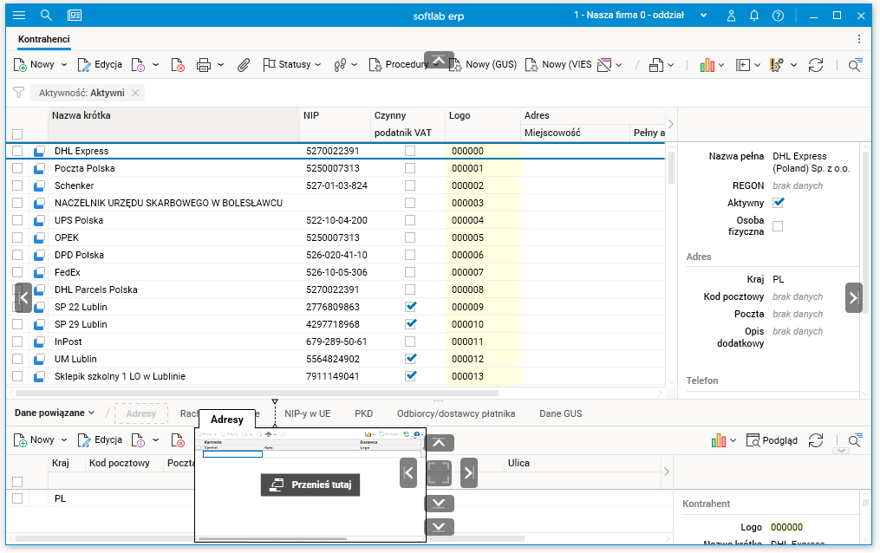Click the search magnifier in title bar
Image resolution: width=880 pixels, height=553 pixels.
pos(47,16)
